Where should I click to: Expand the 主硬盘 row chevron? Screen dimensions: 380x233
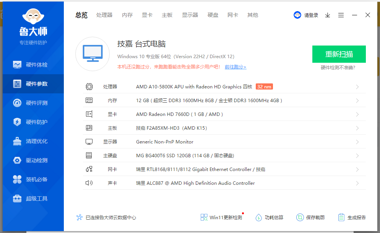(x=357, y=156)
